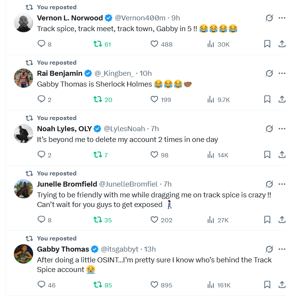The width and height of the screenshot is (286, 297).
Task: Reply to Junelle Bromfield's track spice post
Action: (x=42, y=220)
